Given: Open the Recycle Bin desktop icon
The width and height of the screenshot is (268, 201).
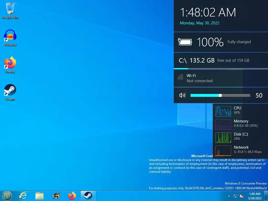Looking at the screenshot, I should click(x=10, y=10).
